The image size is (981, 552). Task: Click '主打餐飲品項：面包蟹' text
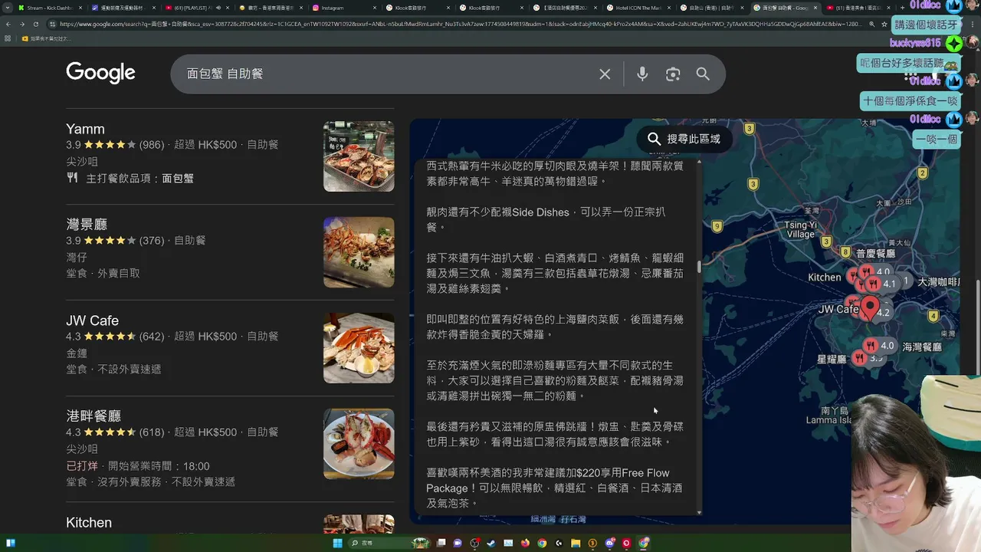pos(139,178)
